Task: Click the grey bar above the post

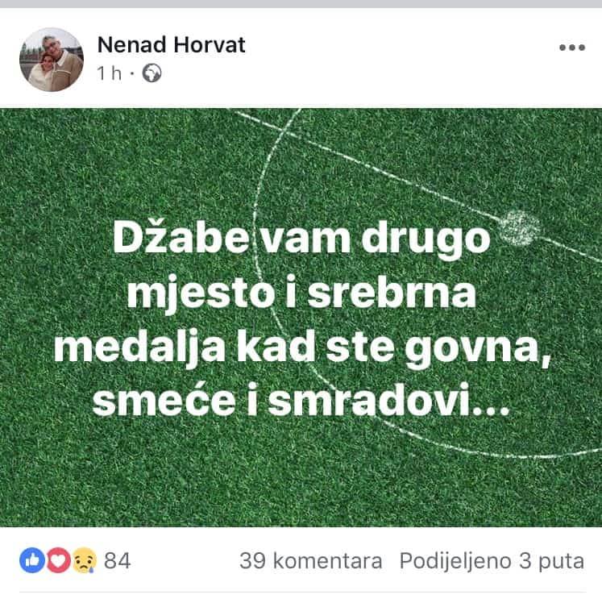Action: 301,4
